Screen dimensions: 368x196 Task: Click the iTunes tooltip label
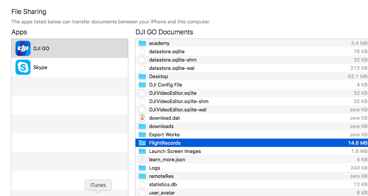tap(98, 185)
